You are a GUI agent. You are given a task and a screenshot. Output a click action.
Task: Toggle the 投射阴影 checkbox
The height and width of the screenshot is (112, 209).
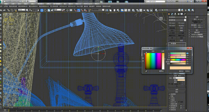170,94
